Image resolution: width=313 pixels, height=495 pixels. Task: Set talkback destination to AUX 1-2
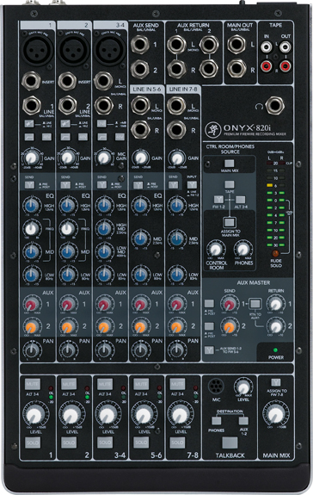[x=243, y=420]
